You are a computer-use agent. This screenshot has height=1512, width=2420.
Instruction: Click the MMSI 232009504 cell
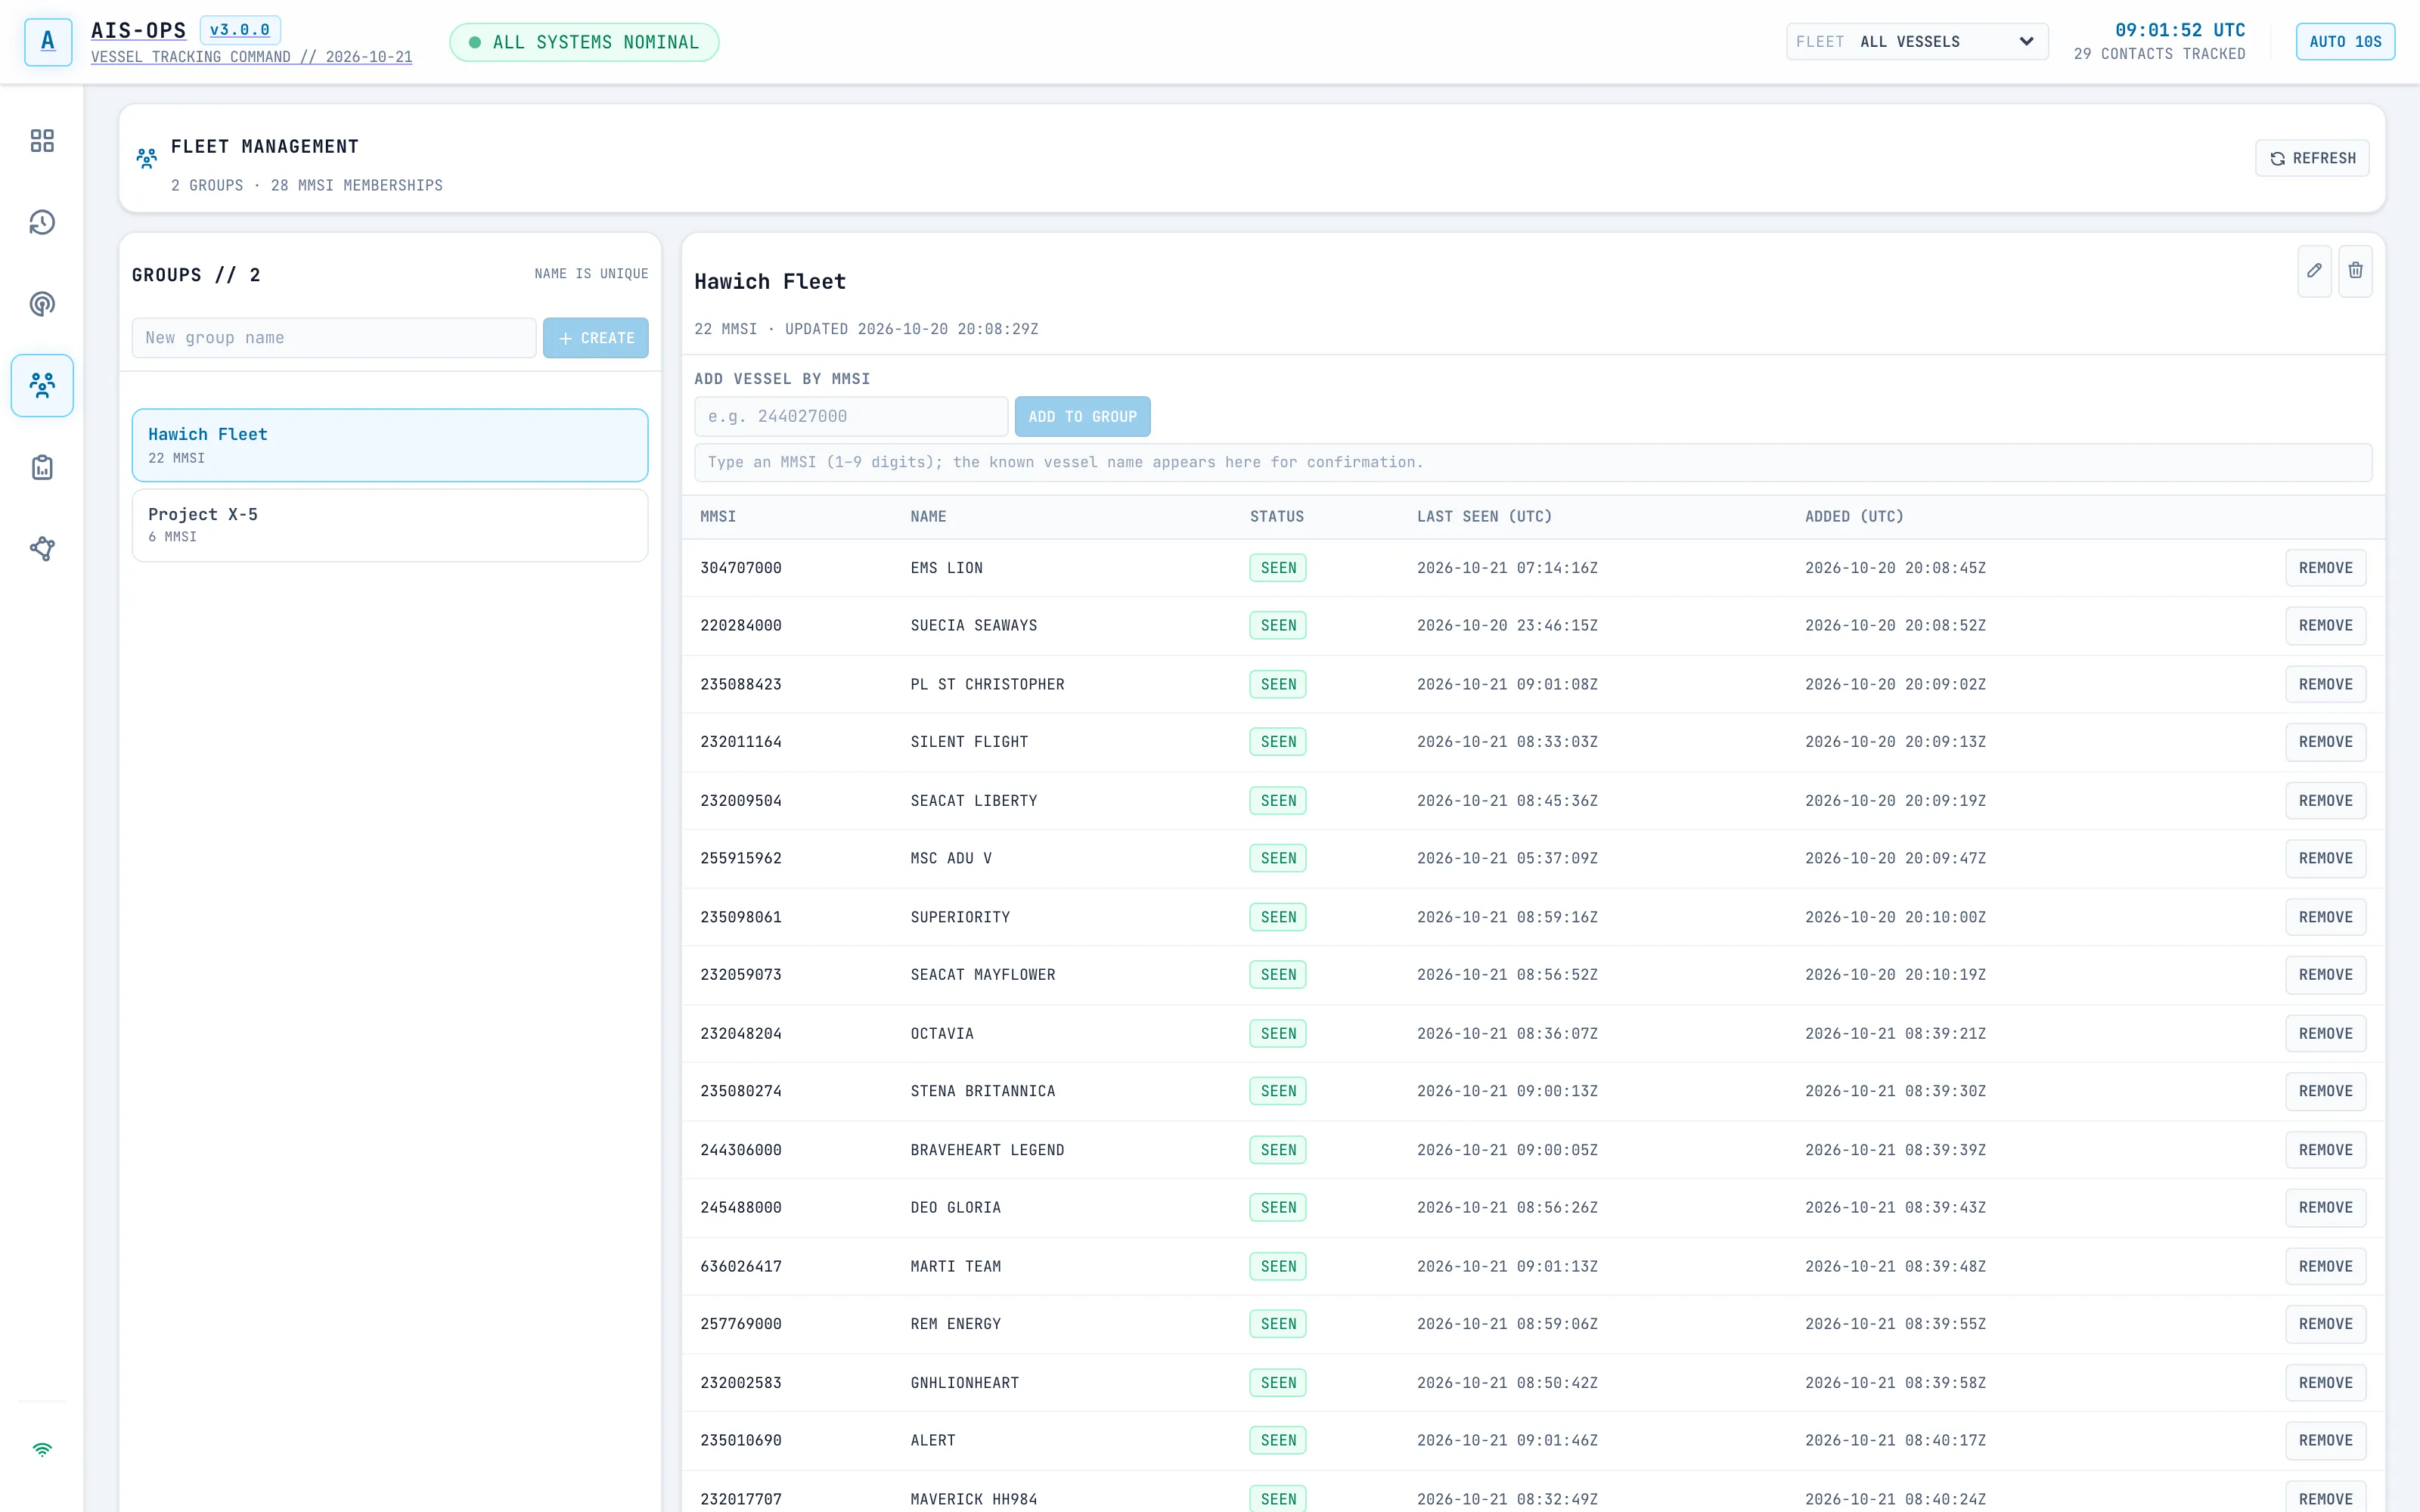(741, 801)
